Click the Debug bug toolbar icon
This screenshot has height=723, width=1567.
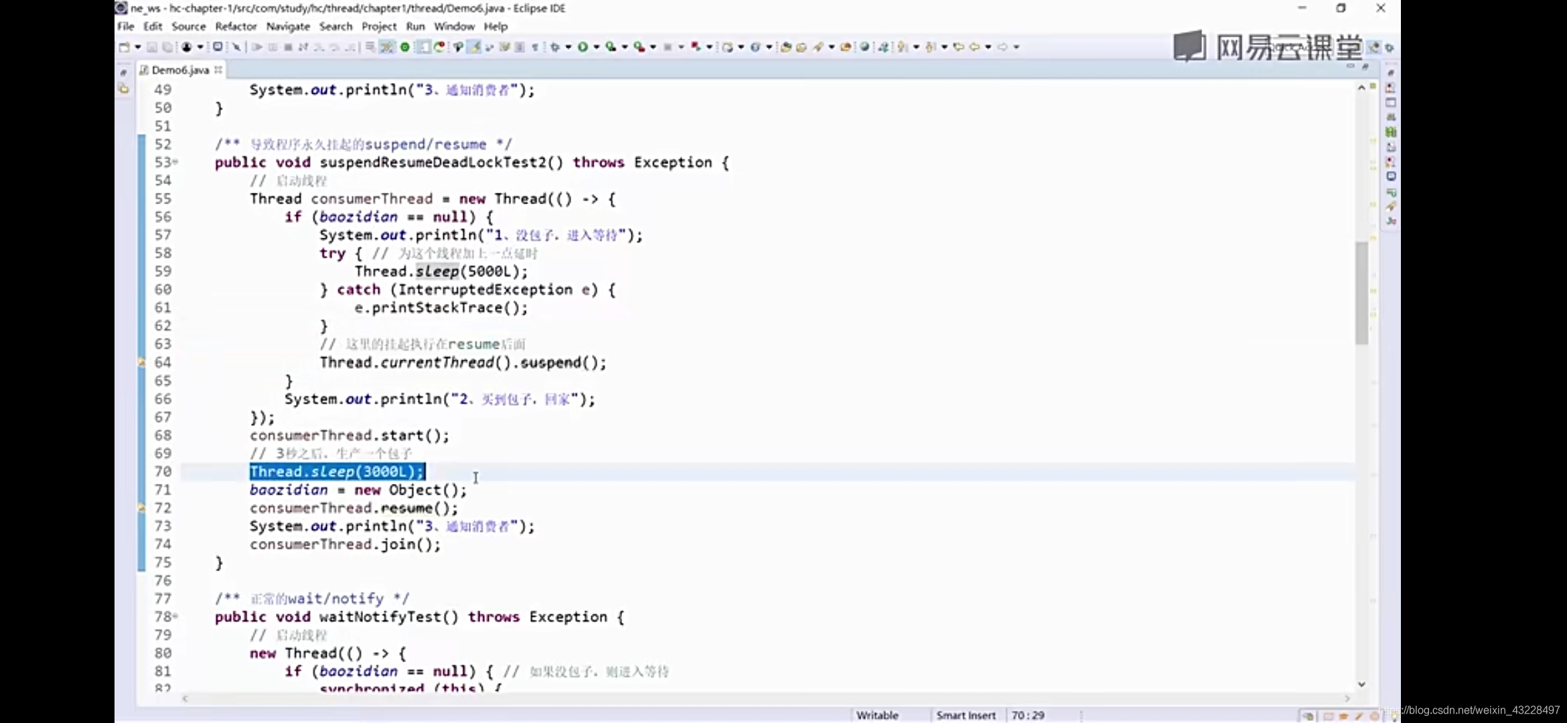click(555, 47)
